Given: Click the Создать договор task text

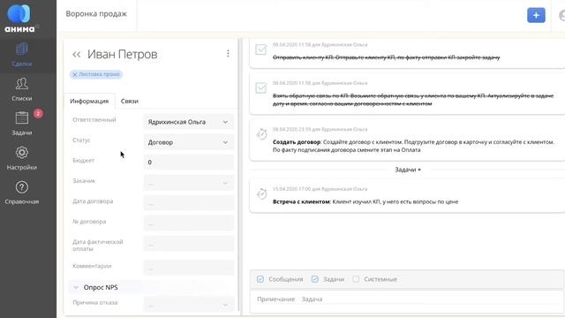Looking at the screenshot, I should point(413,146).
